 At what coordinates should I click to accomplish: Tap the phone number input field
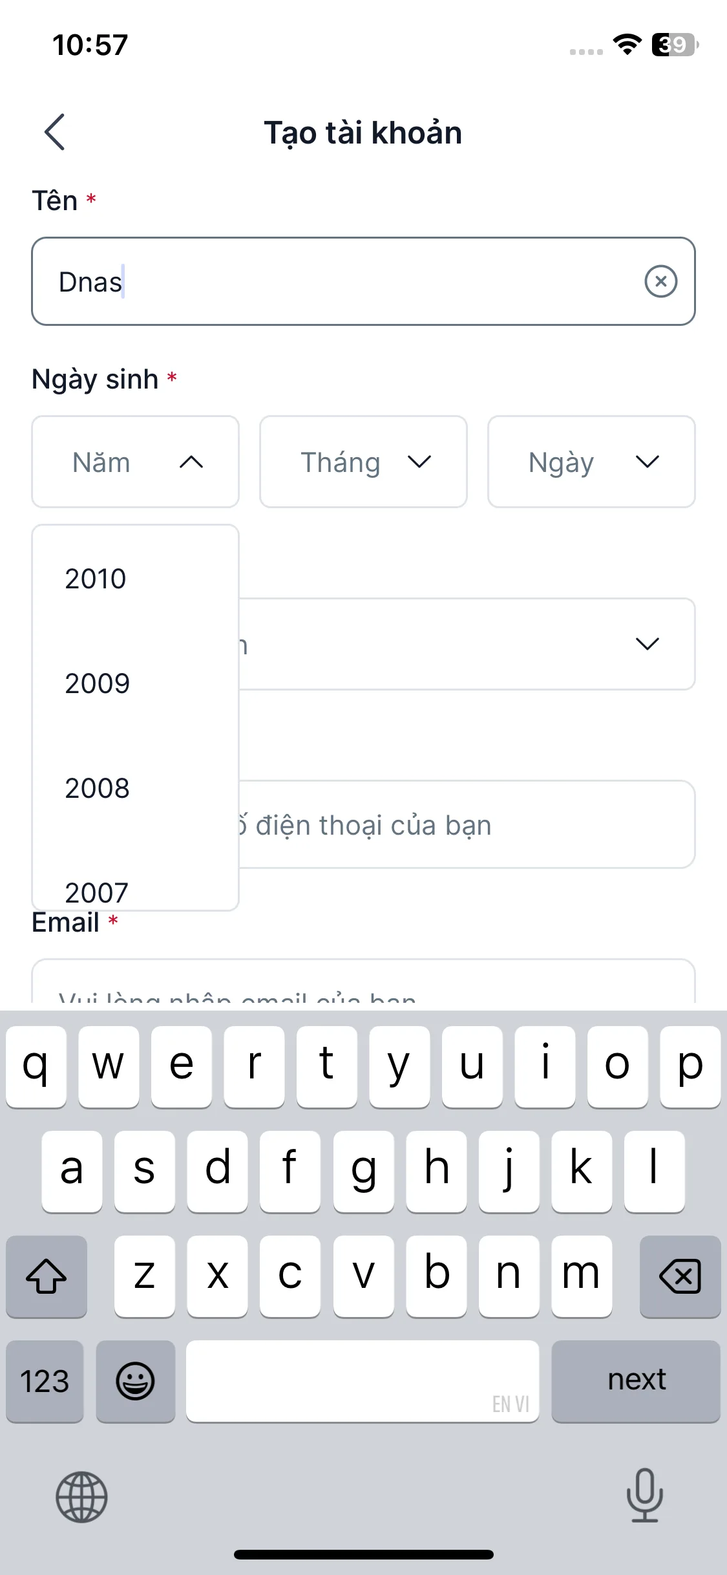[465, 824]
